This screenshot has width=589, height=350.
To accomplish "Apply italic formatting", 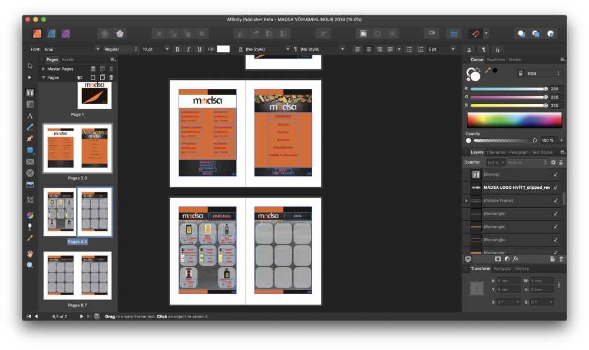I will (188, 49).
